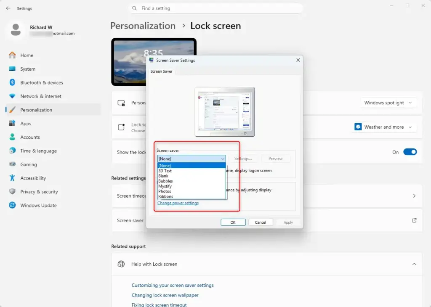Choose Bubbles screen saver
Viewport: 431px width, 307px height.
click(x=192, y=181)
